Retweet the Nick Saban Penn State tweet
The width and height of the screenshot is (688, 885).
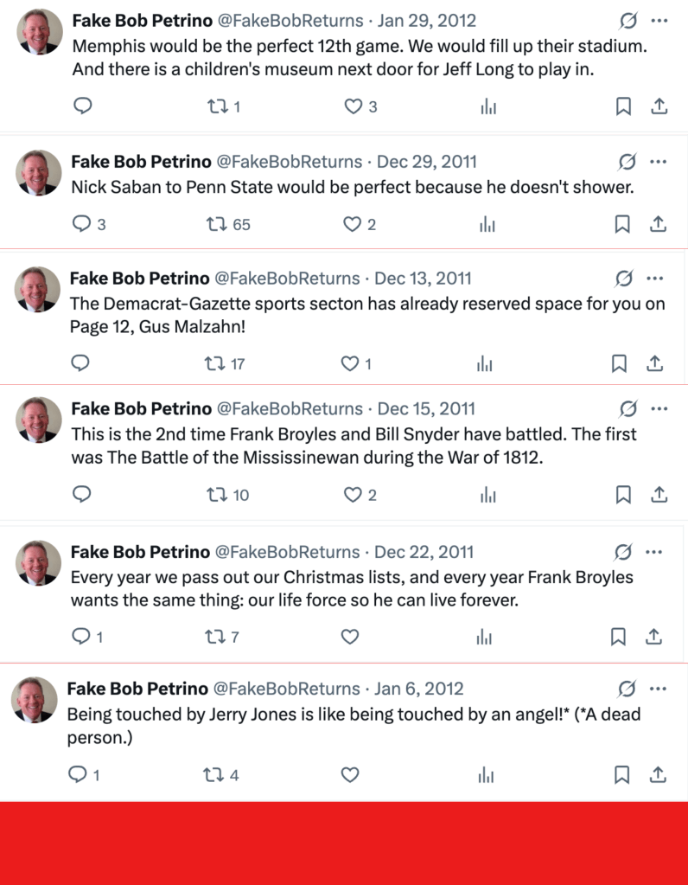[217, 224]
